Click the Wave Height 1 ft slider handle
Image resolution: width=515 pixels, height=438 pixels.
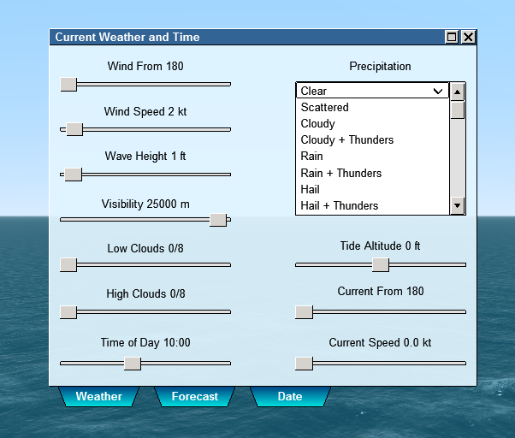click(73, 175)
